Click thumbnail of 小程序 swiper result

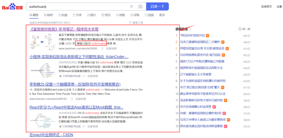point(42,69)
